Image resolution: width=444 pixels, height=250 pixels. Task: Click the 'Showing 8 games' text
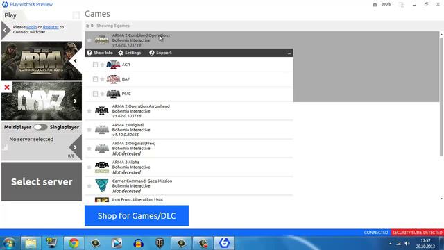point(112,26)
